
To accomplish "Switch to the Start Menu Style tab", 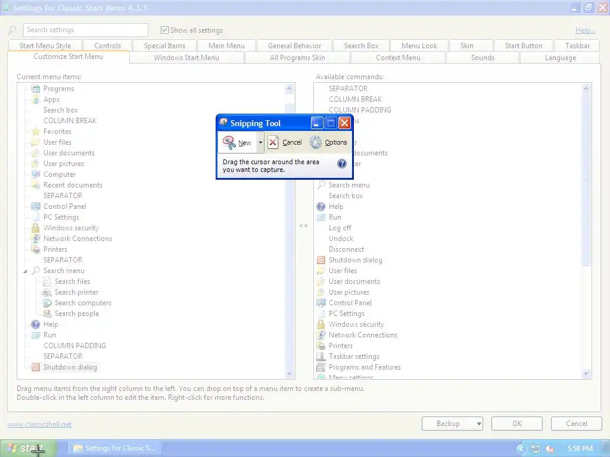I will [x=45, y=45].
